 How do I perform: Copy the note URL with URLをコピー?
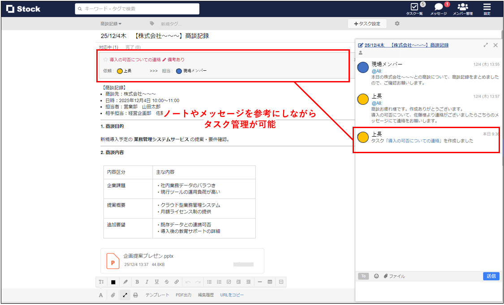[232, 295]
